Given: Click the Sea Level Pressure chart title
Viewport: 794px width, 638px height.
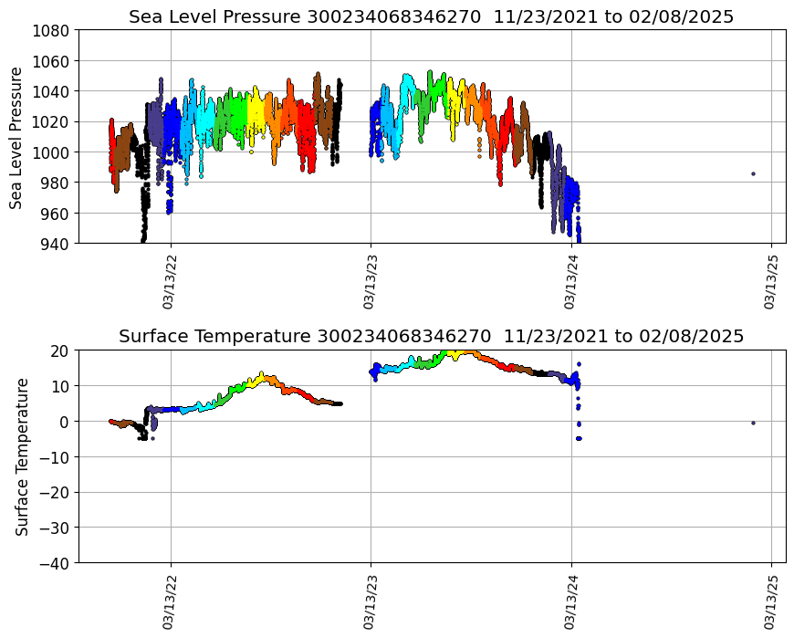Looking at the screenshot, I should (x=431, y=17).
